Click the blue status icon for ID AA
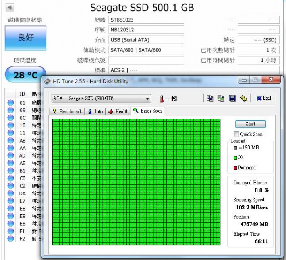 pyautogui.click(x=11, y=148)
